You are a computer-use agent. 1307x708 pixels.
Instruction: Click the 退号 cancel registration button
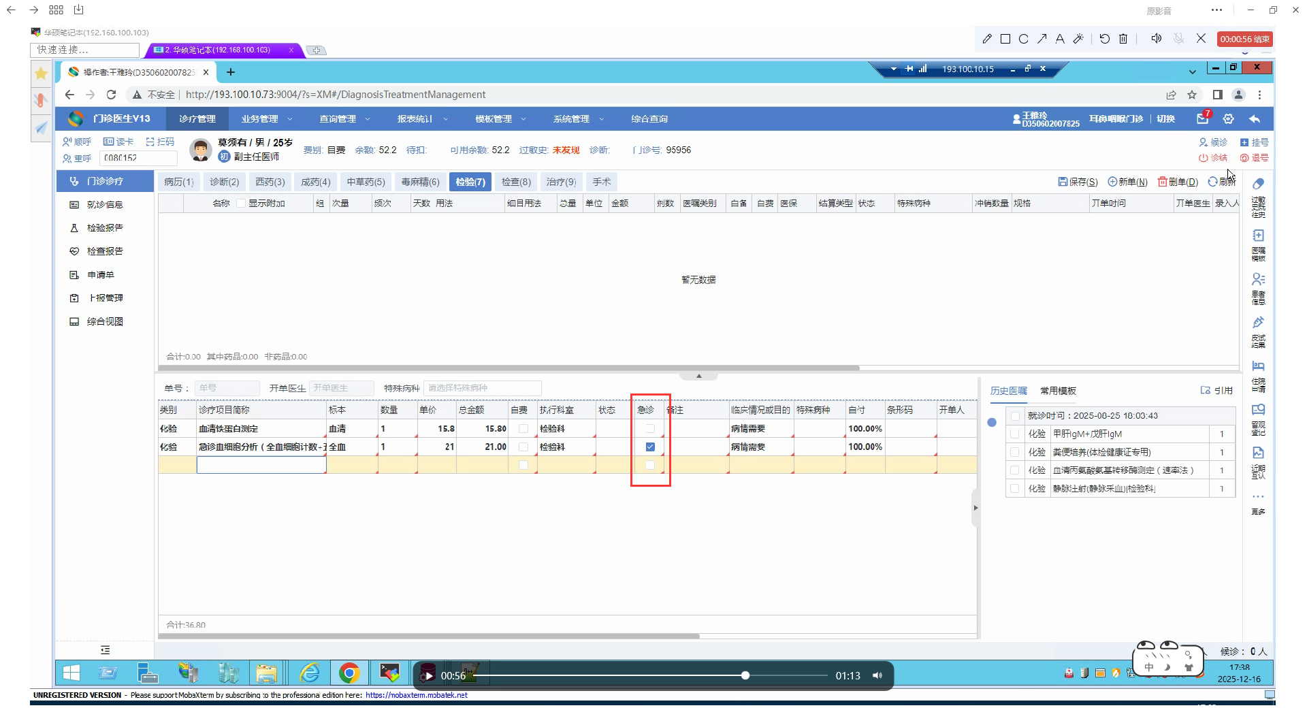coord(1255,158)
